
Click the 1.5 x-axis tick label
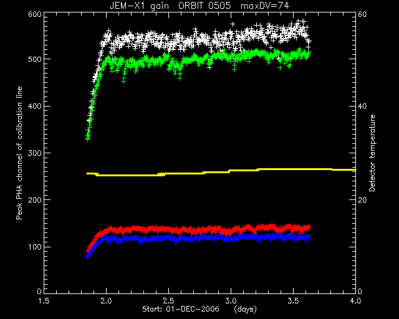[44, 301]
